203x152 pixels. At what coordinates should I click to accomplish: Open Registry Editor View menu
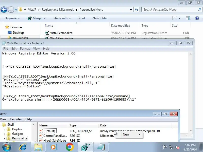[x=3, y=119]
